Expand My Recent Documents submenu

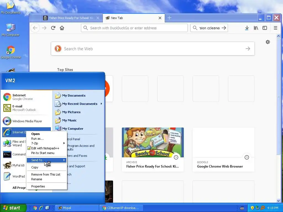79,104
